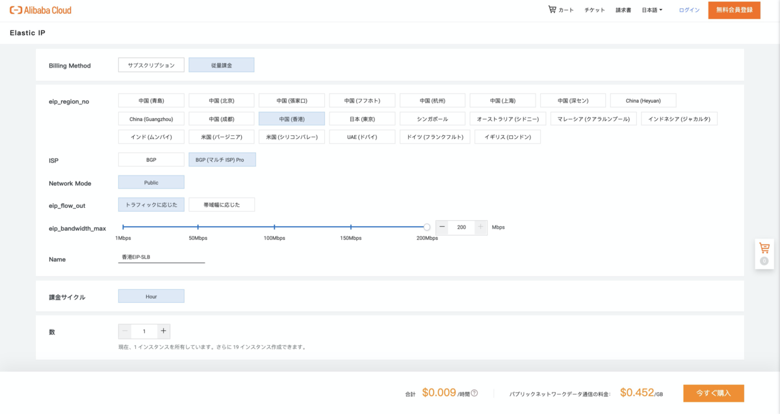Decrease bandwidth with the minus icon

[x=443, y=227]
